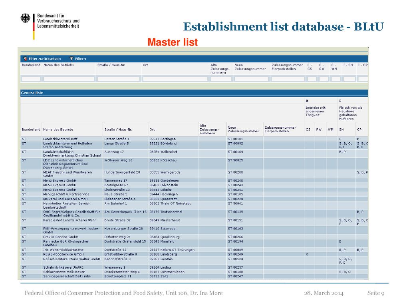The height and width of the screenshot is (307, 409).
Task: Select Schlachtstätte Meik Beyer row
Action: point(194,272)
